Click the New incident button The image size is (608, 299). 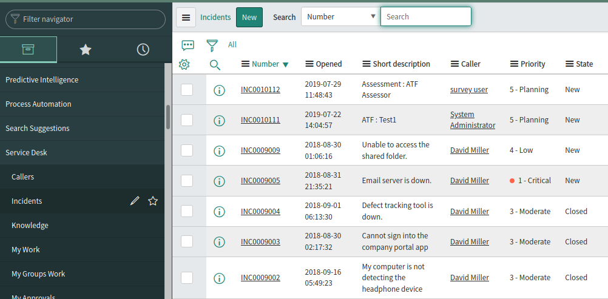(x=249, y=17)
